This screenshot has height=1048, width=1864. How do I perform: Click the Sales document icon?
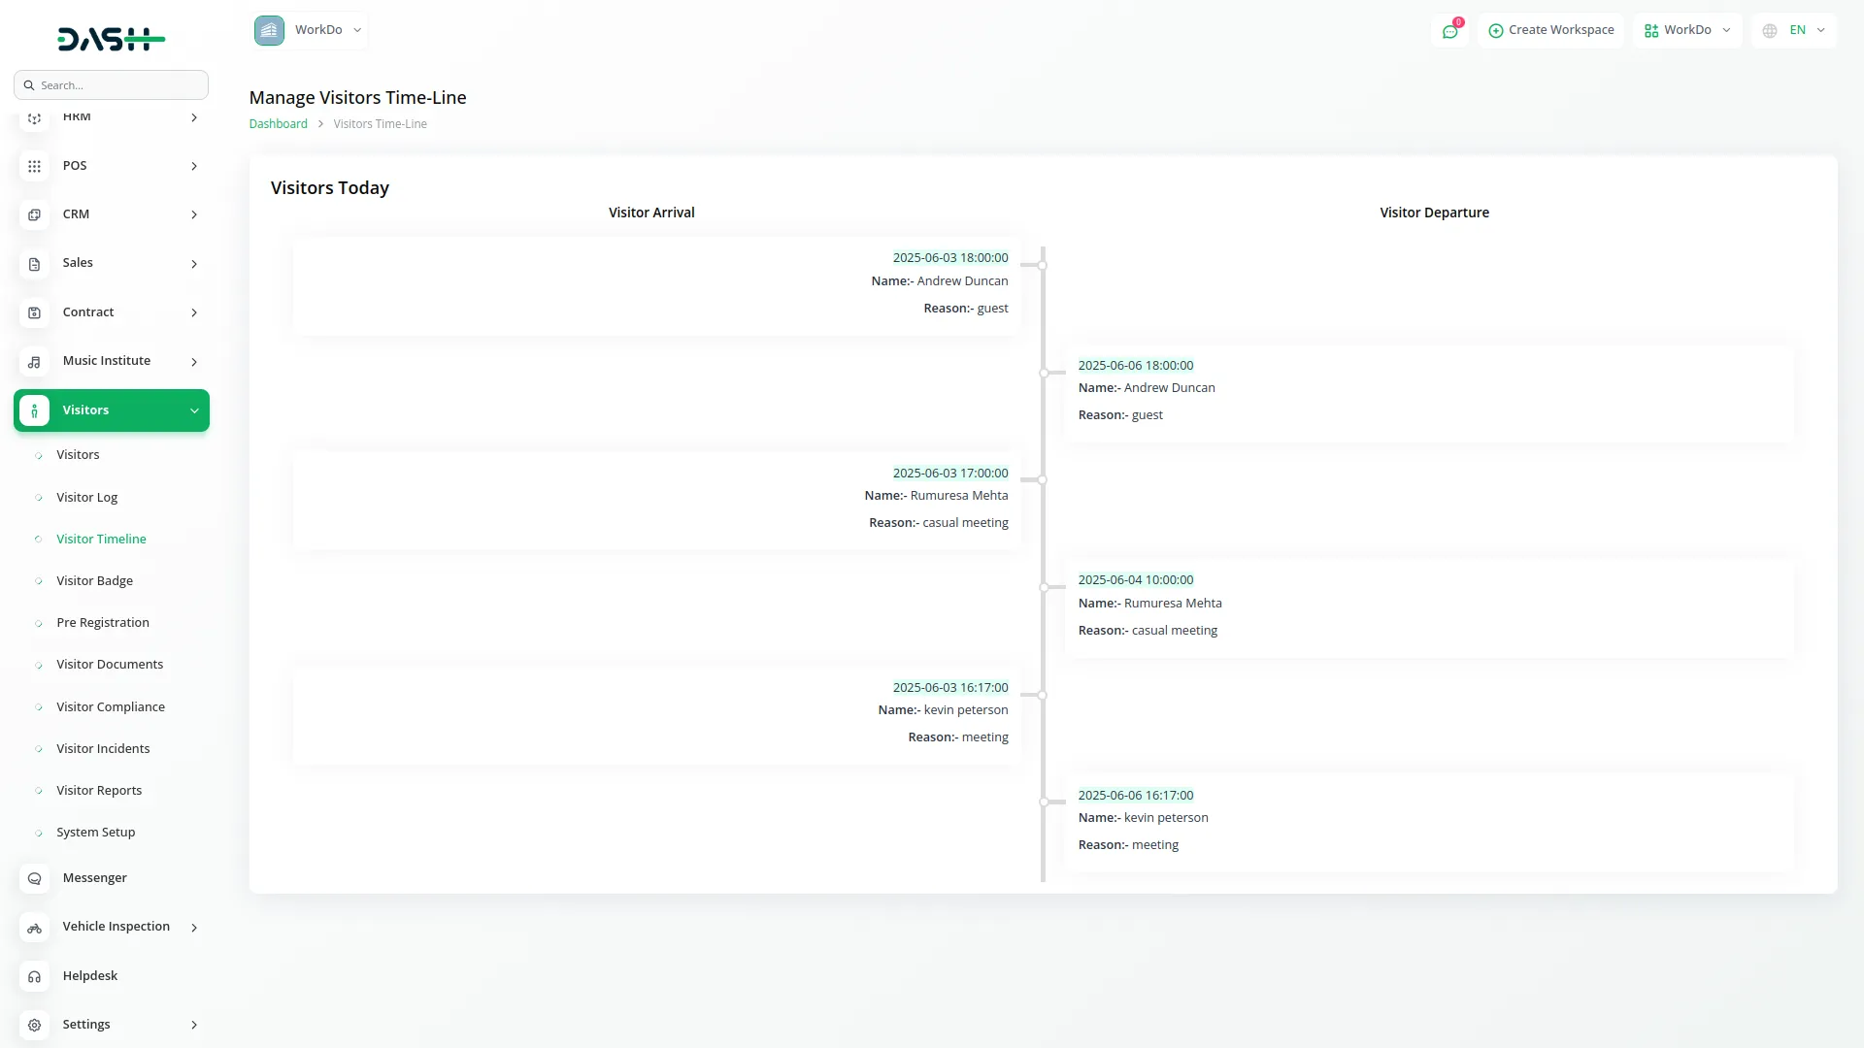pos(34,264)
